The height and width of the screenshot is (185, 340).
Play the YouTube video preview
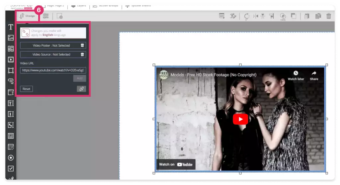(x=240, y=119)
